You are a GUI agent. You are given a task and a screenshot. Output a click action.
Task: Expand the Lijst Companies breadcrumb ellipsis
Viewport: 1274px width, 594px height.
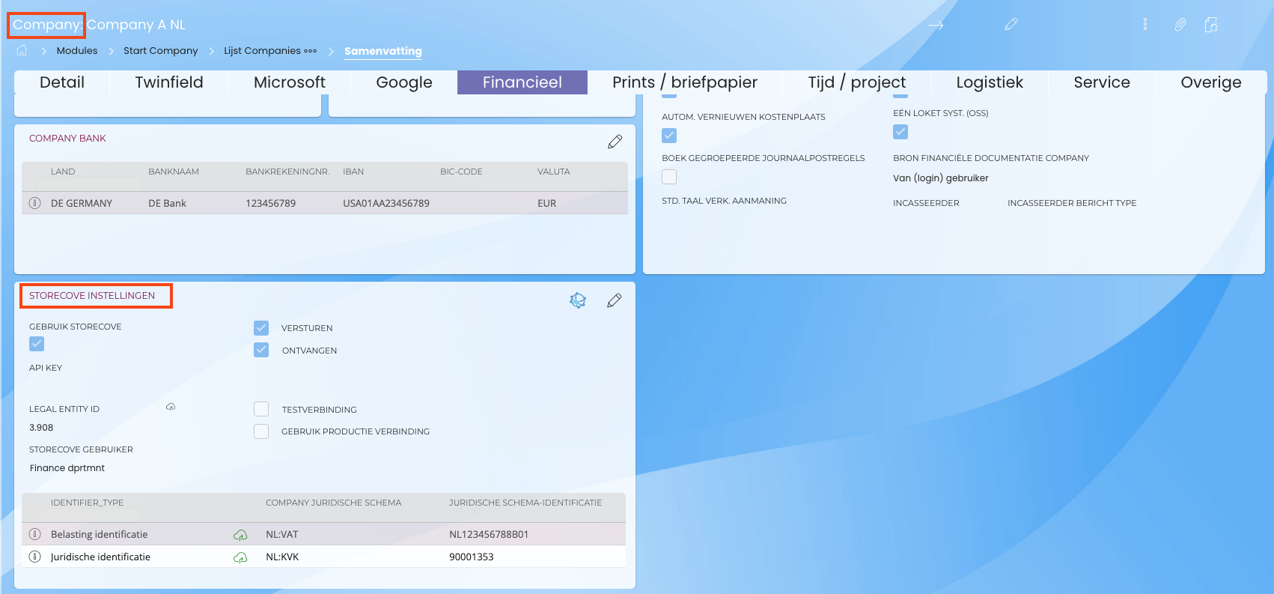(311, 51)
